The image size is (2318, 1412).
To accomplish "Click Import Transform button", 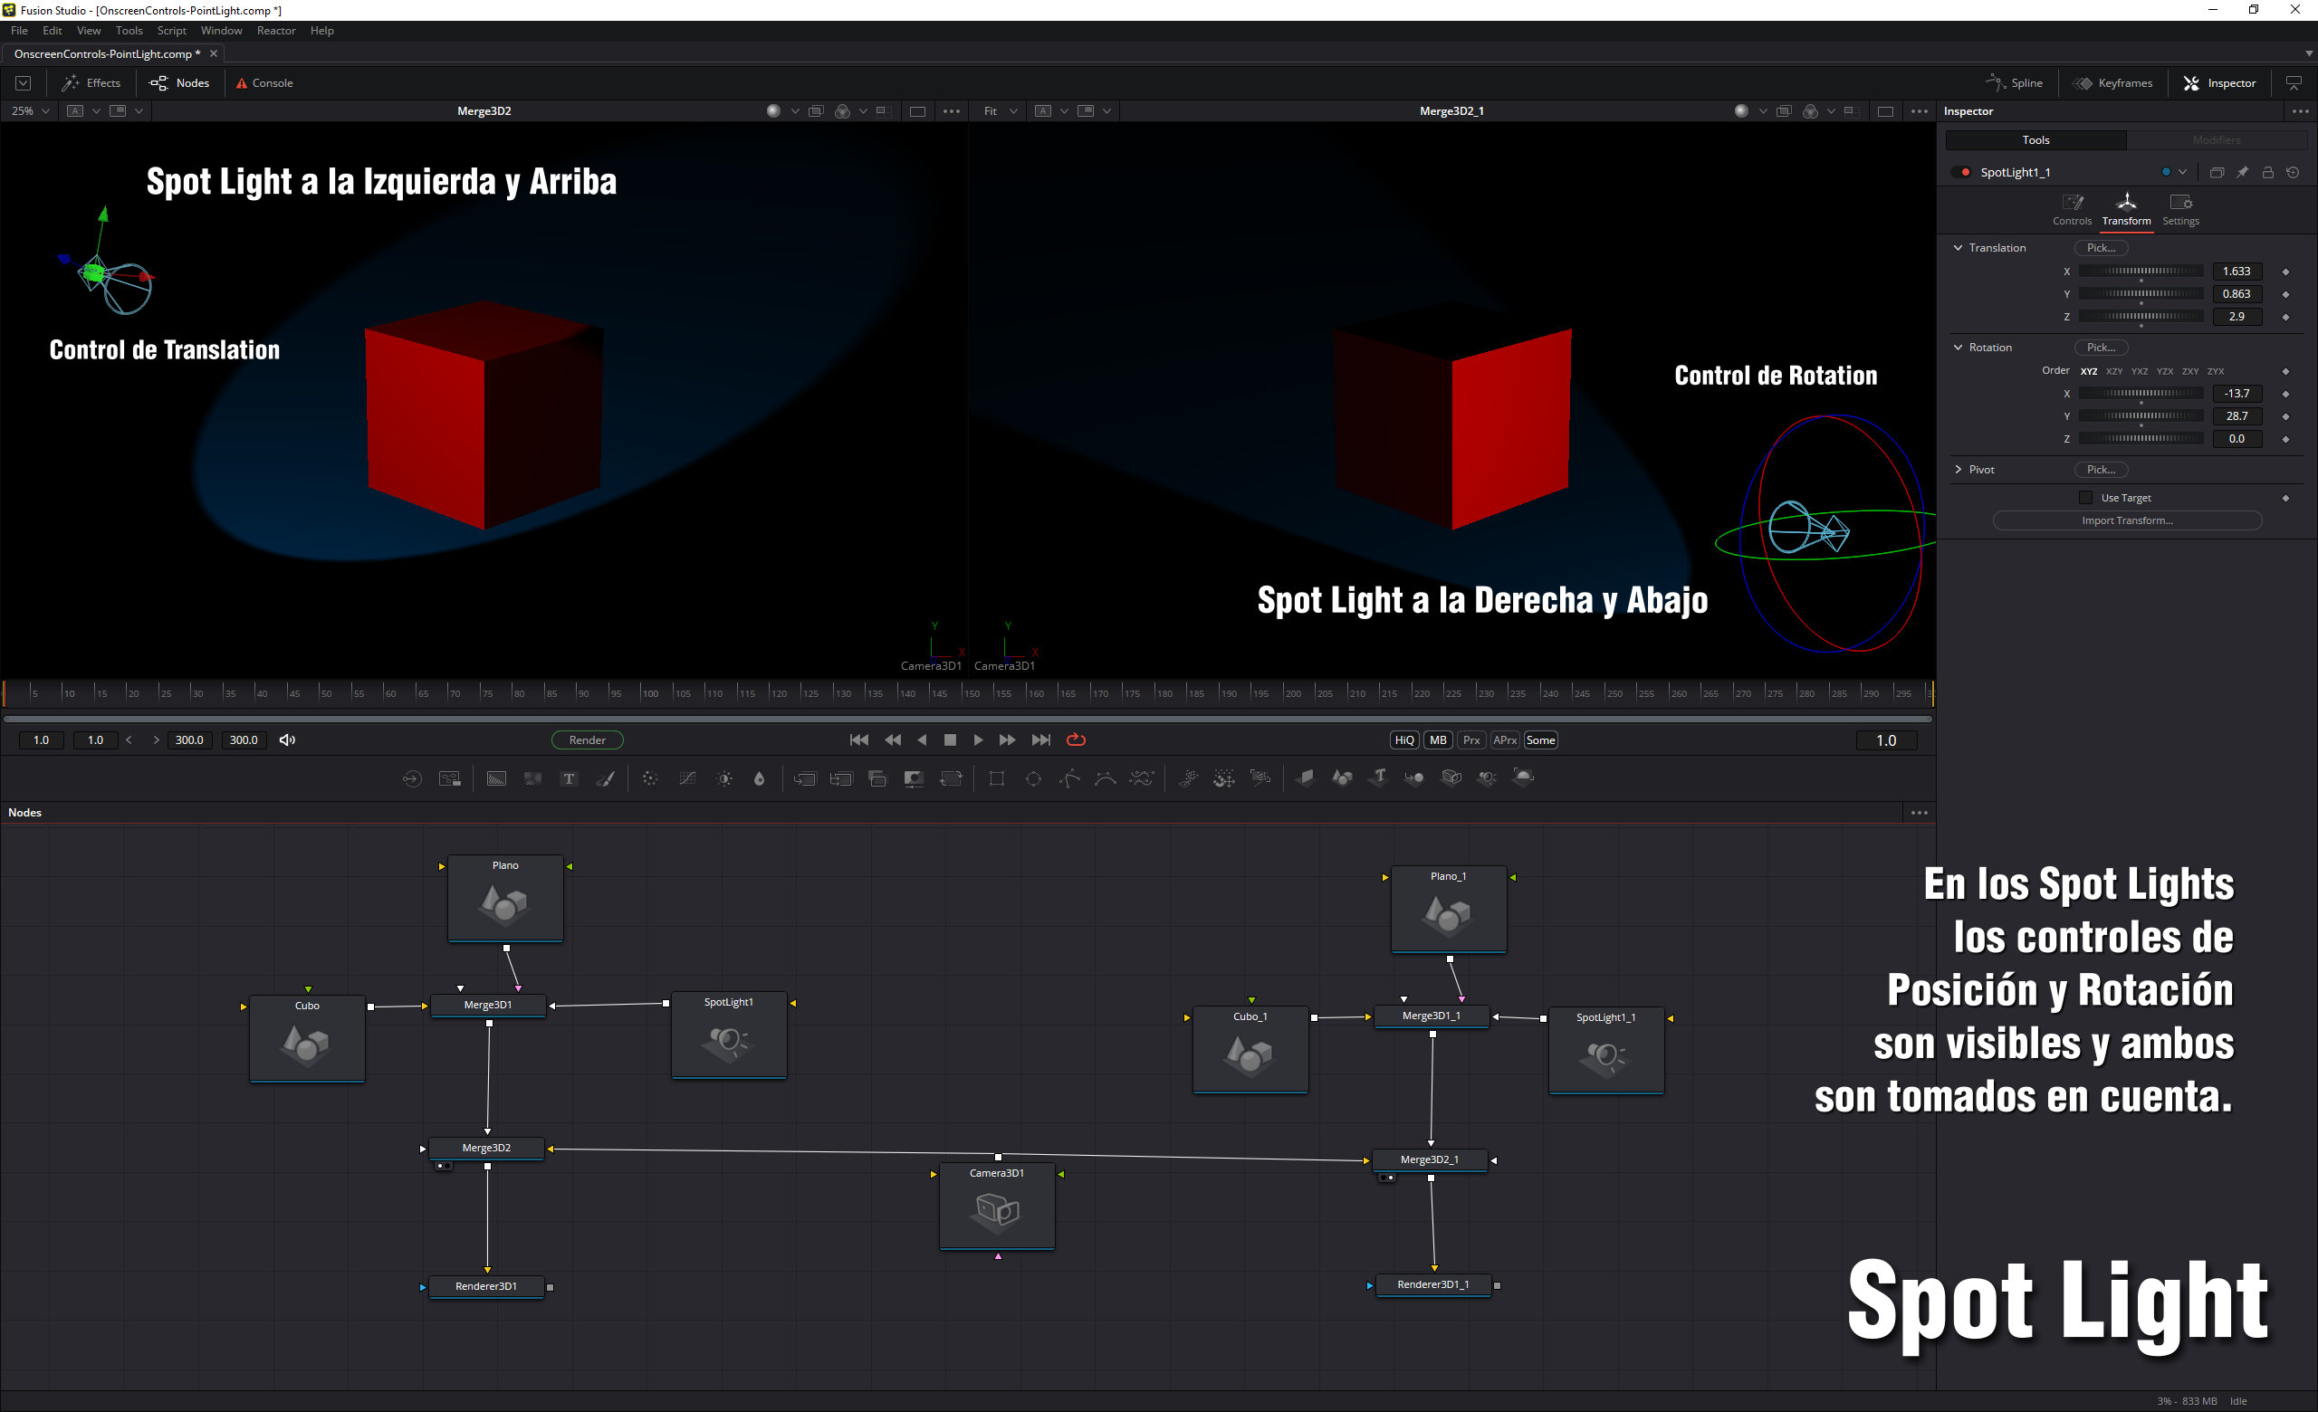I will pos(2126,520).
